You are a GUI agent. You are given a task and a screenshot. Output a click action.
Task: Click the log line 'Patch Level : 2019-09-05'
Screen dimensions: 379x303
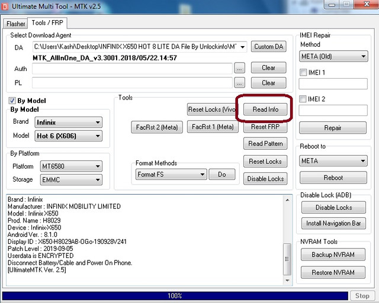(40, 249)
